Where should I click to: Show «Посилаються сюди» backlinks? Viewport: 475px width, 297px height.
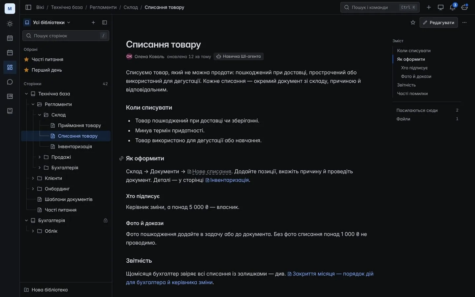427,110
